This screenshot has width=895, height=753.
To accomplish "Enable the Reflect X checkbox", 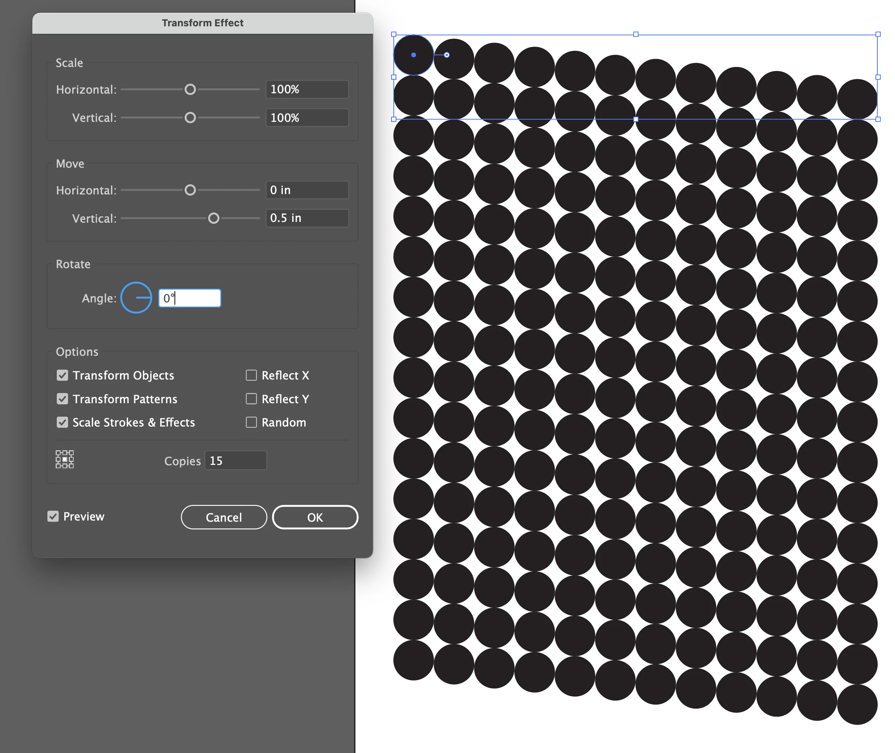I will pos(251,375).
